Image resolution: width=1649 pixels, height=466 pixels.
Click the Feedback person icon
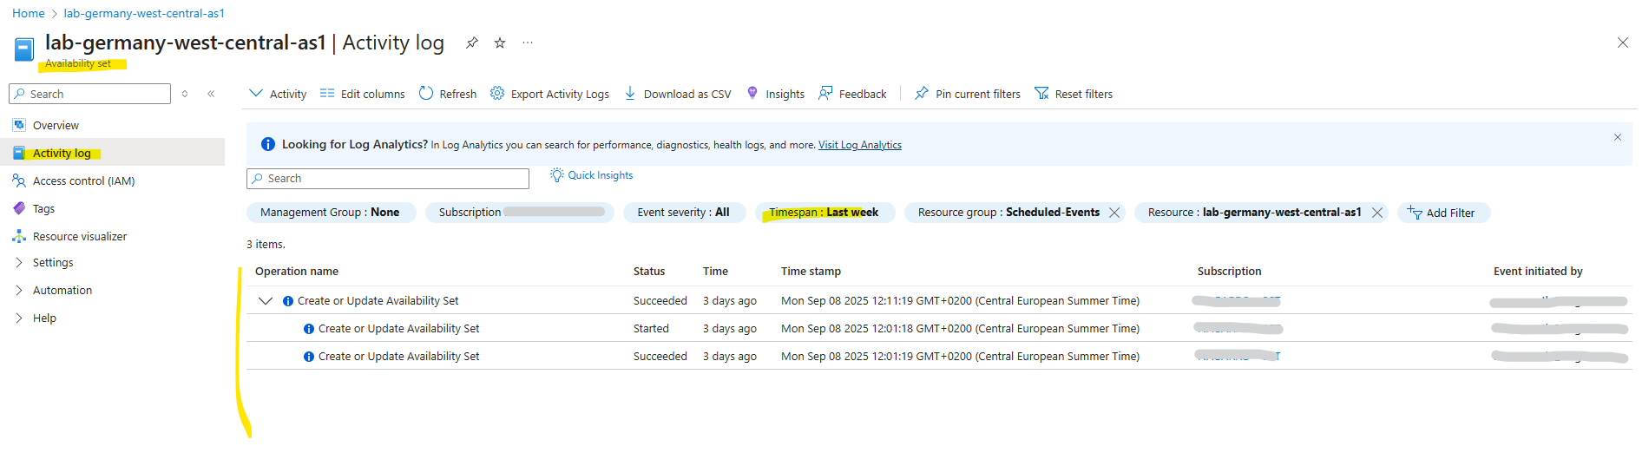(825, 93)
